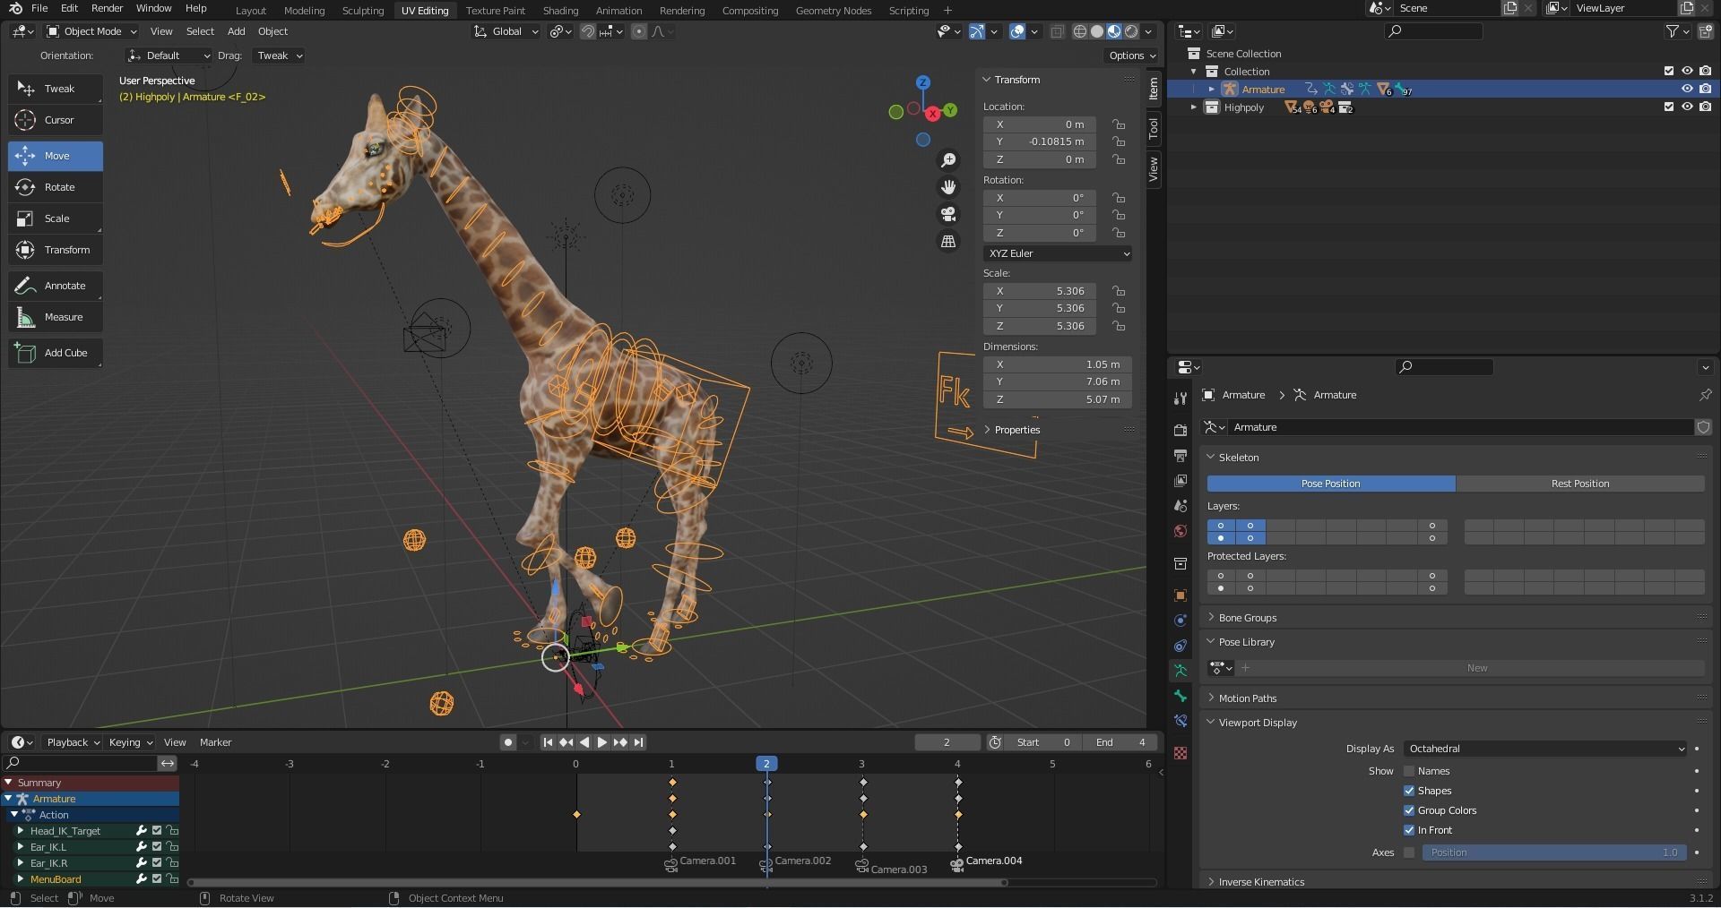The width and height of the screenshot is (1721, 908).
Task: Switch to Geometry Nodes workspace tab
Action: pos(833,11)
